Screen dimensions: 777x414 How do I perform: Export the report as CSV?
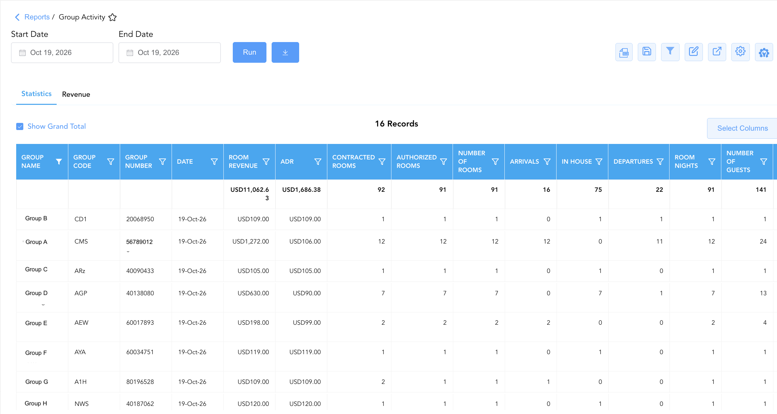(624, 52)
